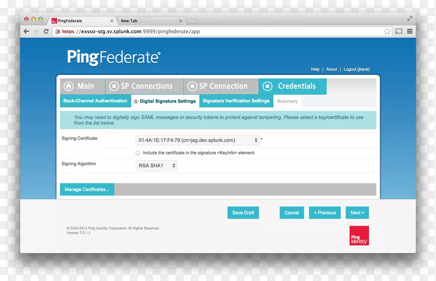Go to SP Connections tab
Viewport: 436px width, 281px height.
(x=141, y=86)
